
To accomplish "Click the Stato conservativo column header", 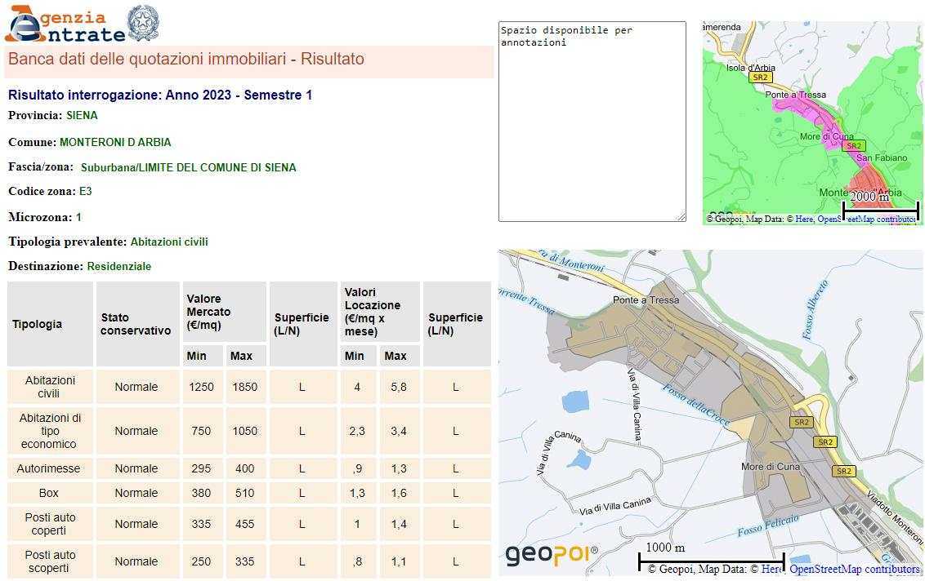I will [136, 324].
